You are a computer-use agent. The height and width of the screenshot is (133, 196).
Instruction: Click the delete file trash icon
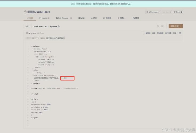click(180, 33)
